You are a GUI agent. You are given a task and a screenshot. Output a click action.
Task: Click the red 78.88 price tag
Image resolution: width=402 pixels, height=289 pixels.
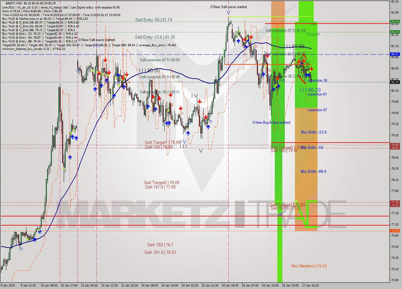pyautogui.click(x=395, y=144)
